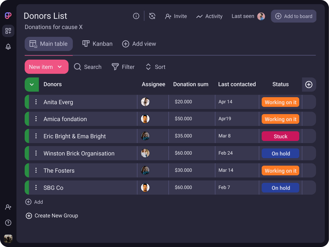Click the app logo in the top-left corner
Viewport: 329px width, 247px height.
[8, 16]
